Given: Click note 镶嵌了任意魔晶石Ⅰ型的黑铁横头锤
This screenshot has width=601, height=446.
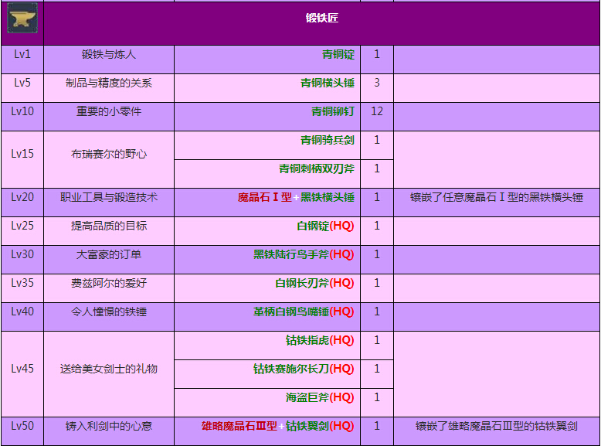Looking at the screenshot, I should (497, 198).
